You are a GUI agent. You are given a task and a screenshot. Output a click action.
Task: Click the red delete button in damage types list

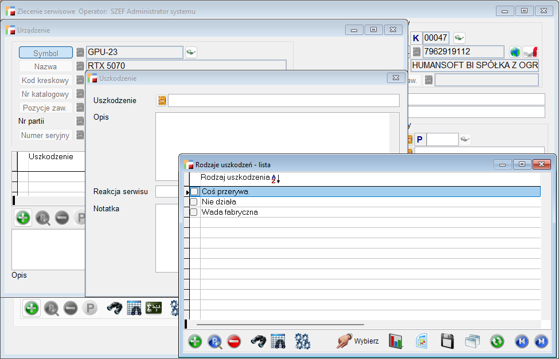coord(234,342)
